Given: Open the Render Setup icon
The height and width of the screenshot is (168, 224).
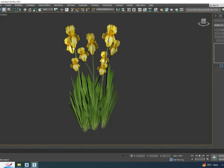Looking at the screenshot, I should click(x=161, y=10).
